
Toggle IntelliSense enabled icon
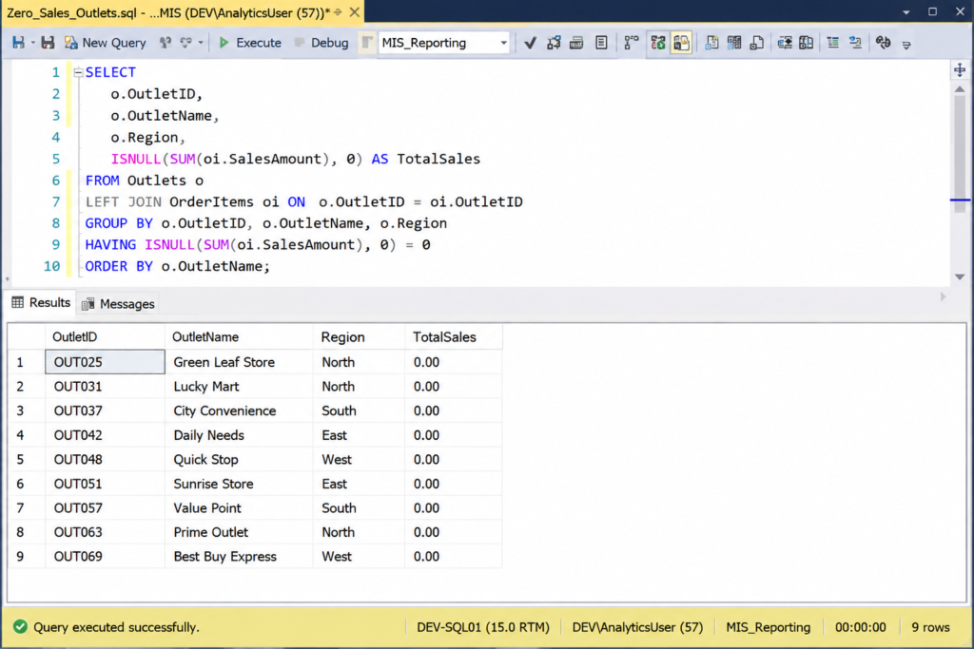point(601,43)
